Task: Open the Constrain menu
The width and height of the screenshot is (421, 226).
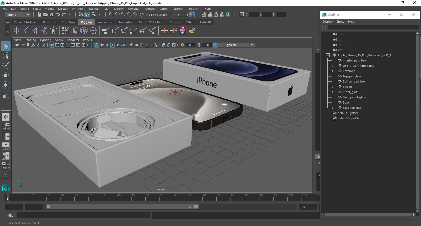Action: (x=135, y=9)
